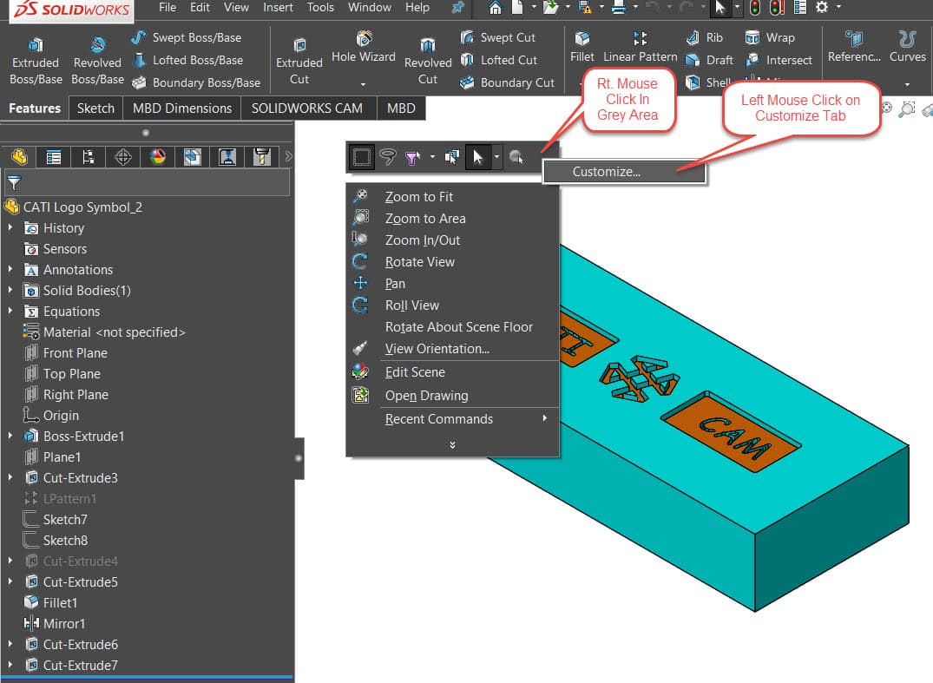The image size is (933, 683).
Task: Toggle the Select cursor in the top toolbar
Action: coord(720,8)
